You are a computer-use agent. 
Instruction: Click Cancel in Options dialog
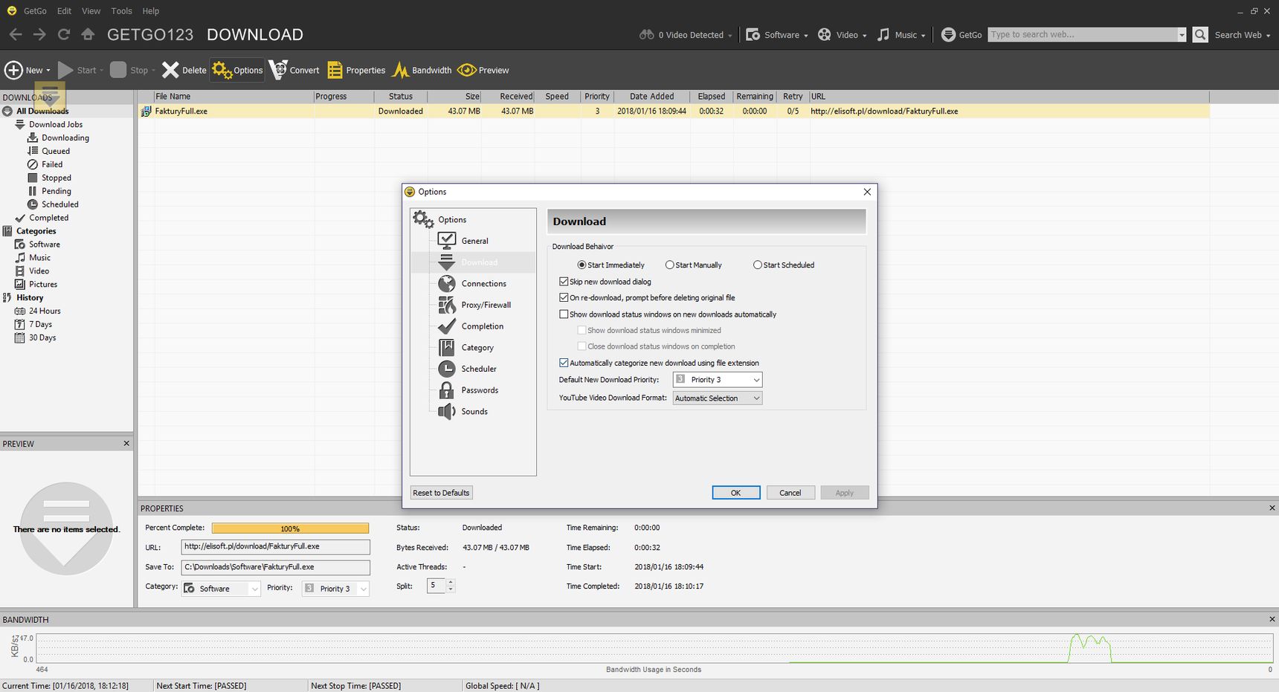(790, 493)
